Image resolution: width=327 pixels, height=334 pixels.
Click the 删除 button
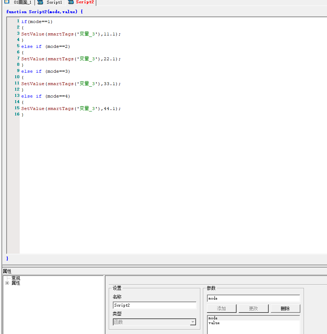click(285, 308)
